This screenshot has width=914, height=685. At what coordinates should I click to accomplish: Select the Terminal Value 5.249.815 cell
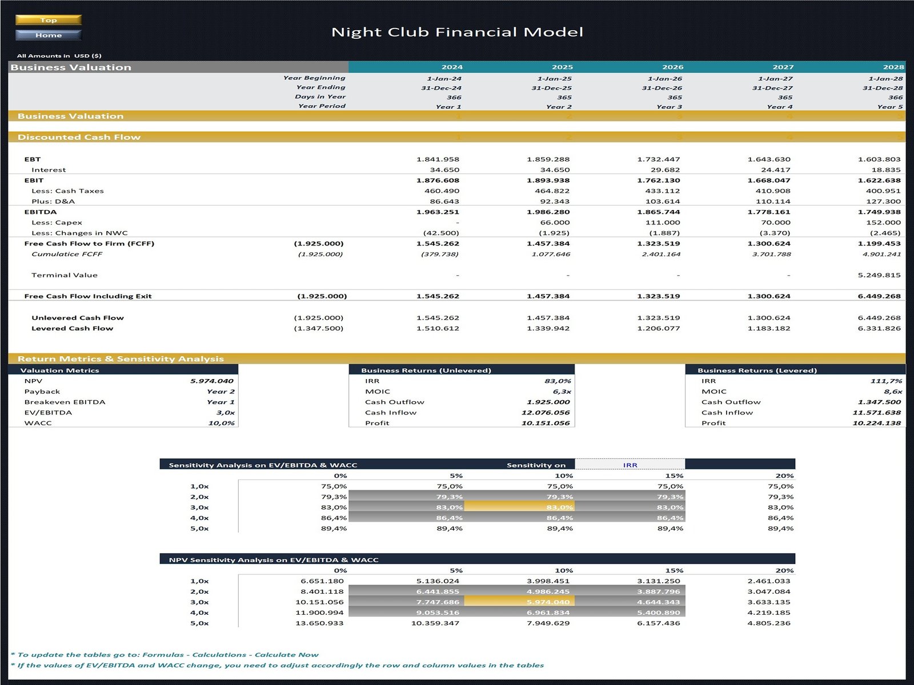click(x=880, y=275)
